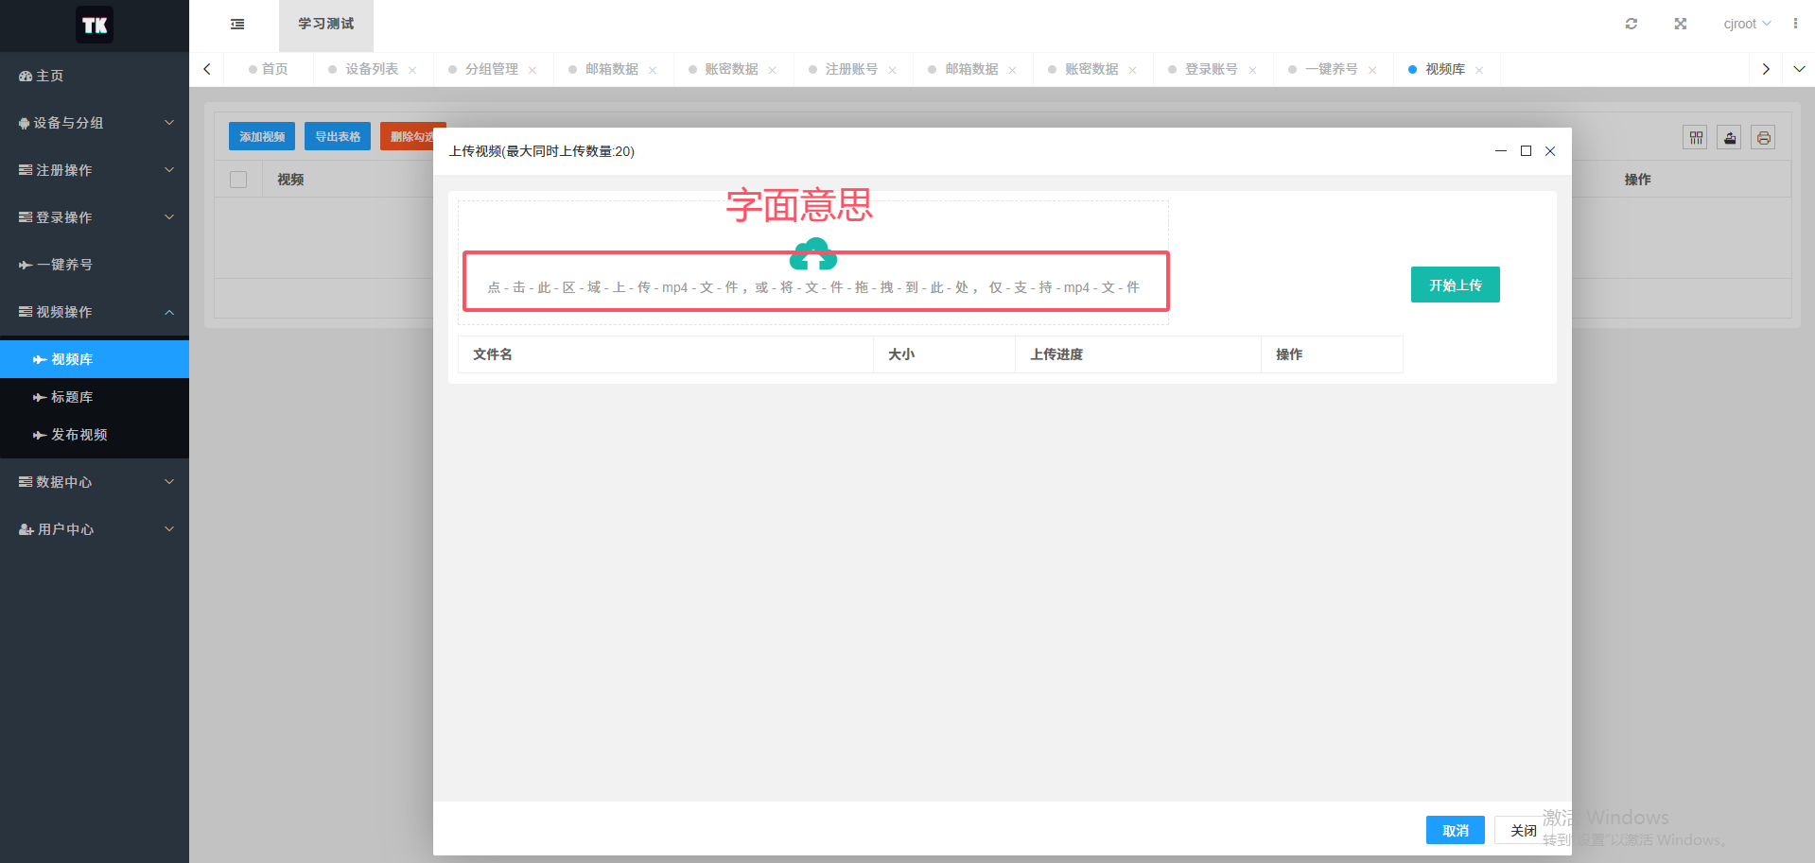This screenshot has height=863, width=1815.
Task: Click the refresh icon in the top toolbar
Action: [1631, 23]
